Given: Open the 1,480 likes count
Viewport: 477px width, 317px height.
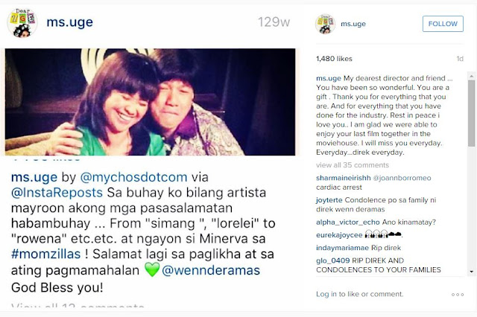Looking at the screenshot, I should coord(334,59).
